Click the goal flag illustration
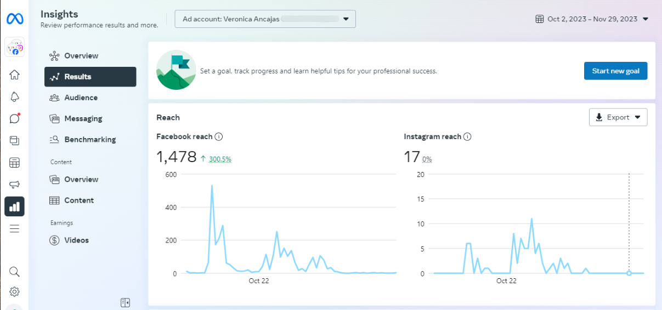 (176, 71)
